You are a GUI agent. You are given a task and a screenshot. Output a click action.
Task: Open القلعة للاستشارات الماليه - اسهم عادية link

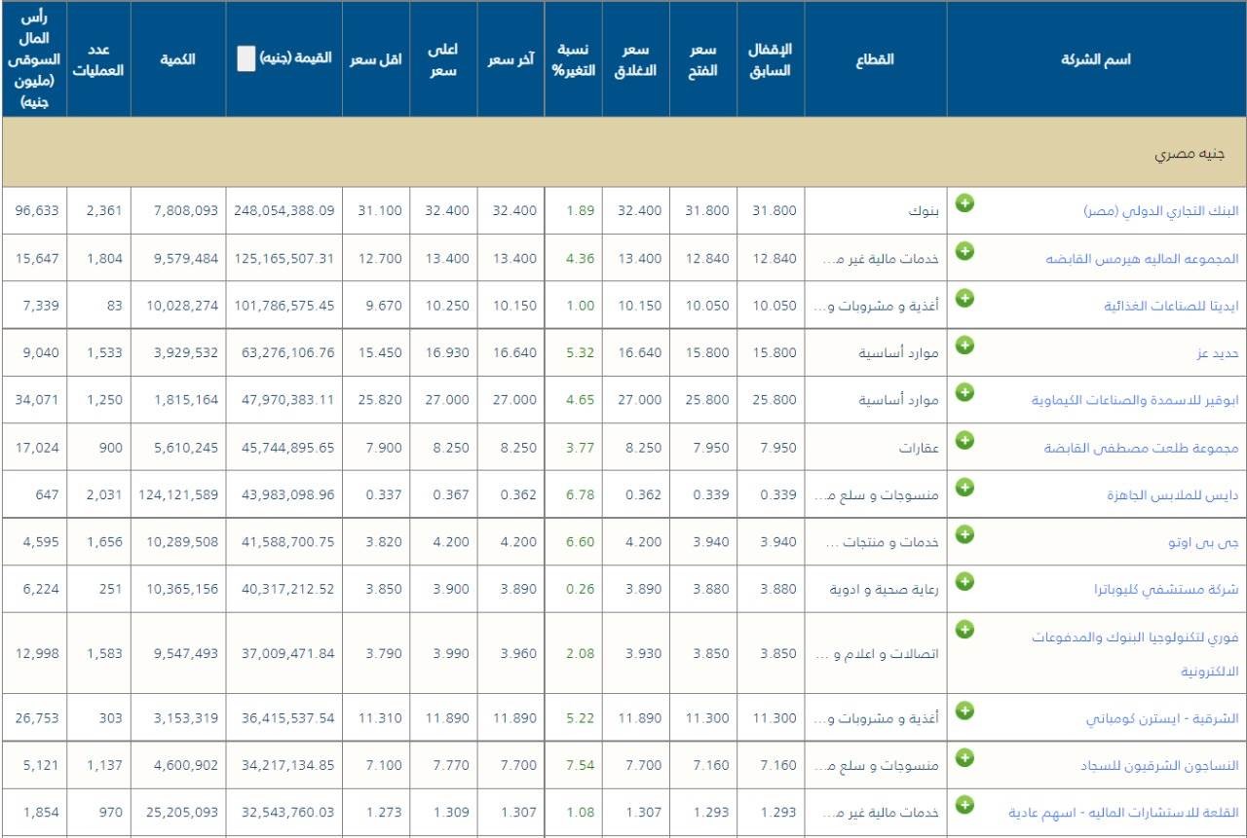[x=1123, y=813]
